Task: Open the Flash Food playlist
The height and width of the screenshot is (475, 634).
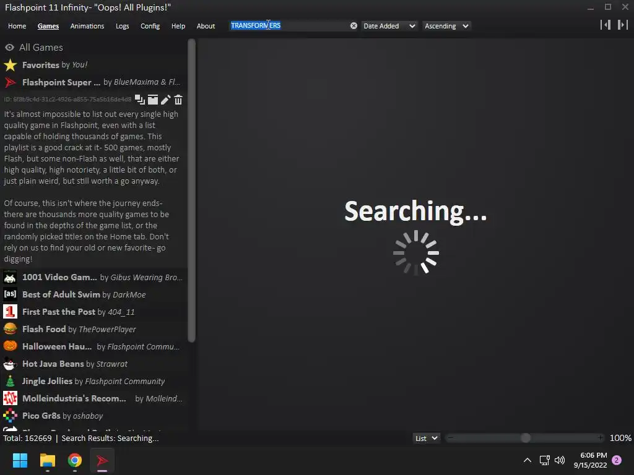Action: 94,329
